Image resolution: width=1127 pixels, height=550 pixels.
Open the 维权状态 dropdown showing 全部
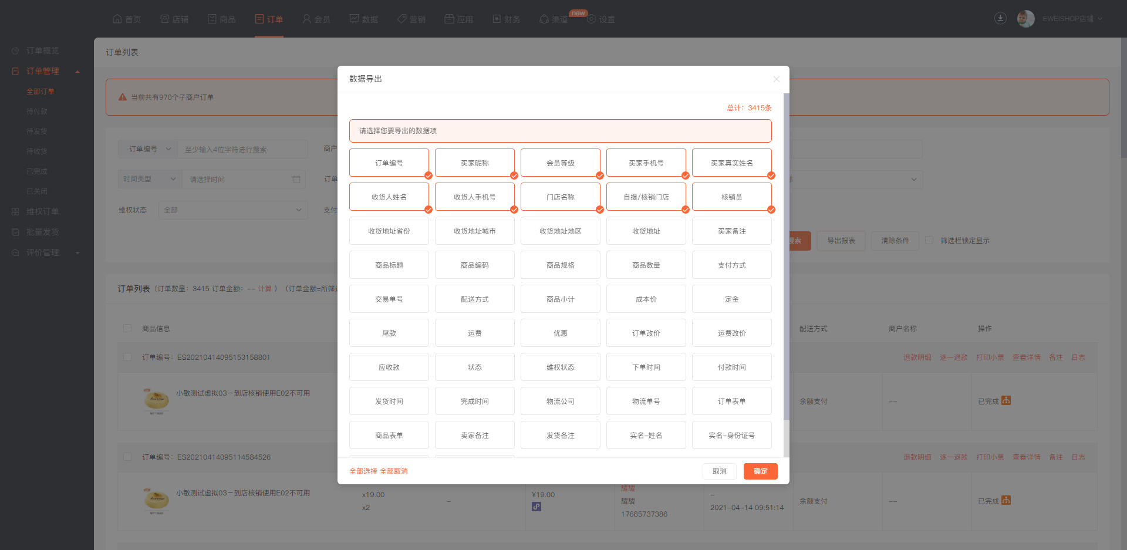point(232,210)
